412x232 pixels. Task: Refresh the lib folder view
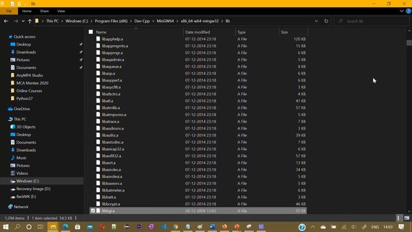click(326, 21)
